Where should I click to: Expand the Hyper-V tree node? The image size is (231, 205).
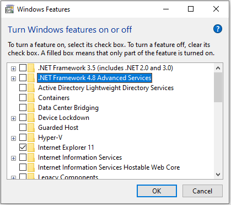click(x=13, y=139)
